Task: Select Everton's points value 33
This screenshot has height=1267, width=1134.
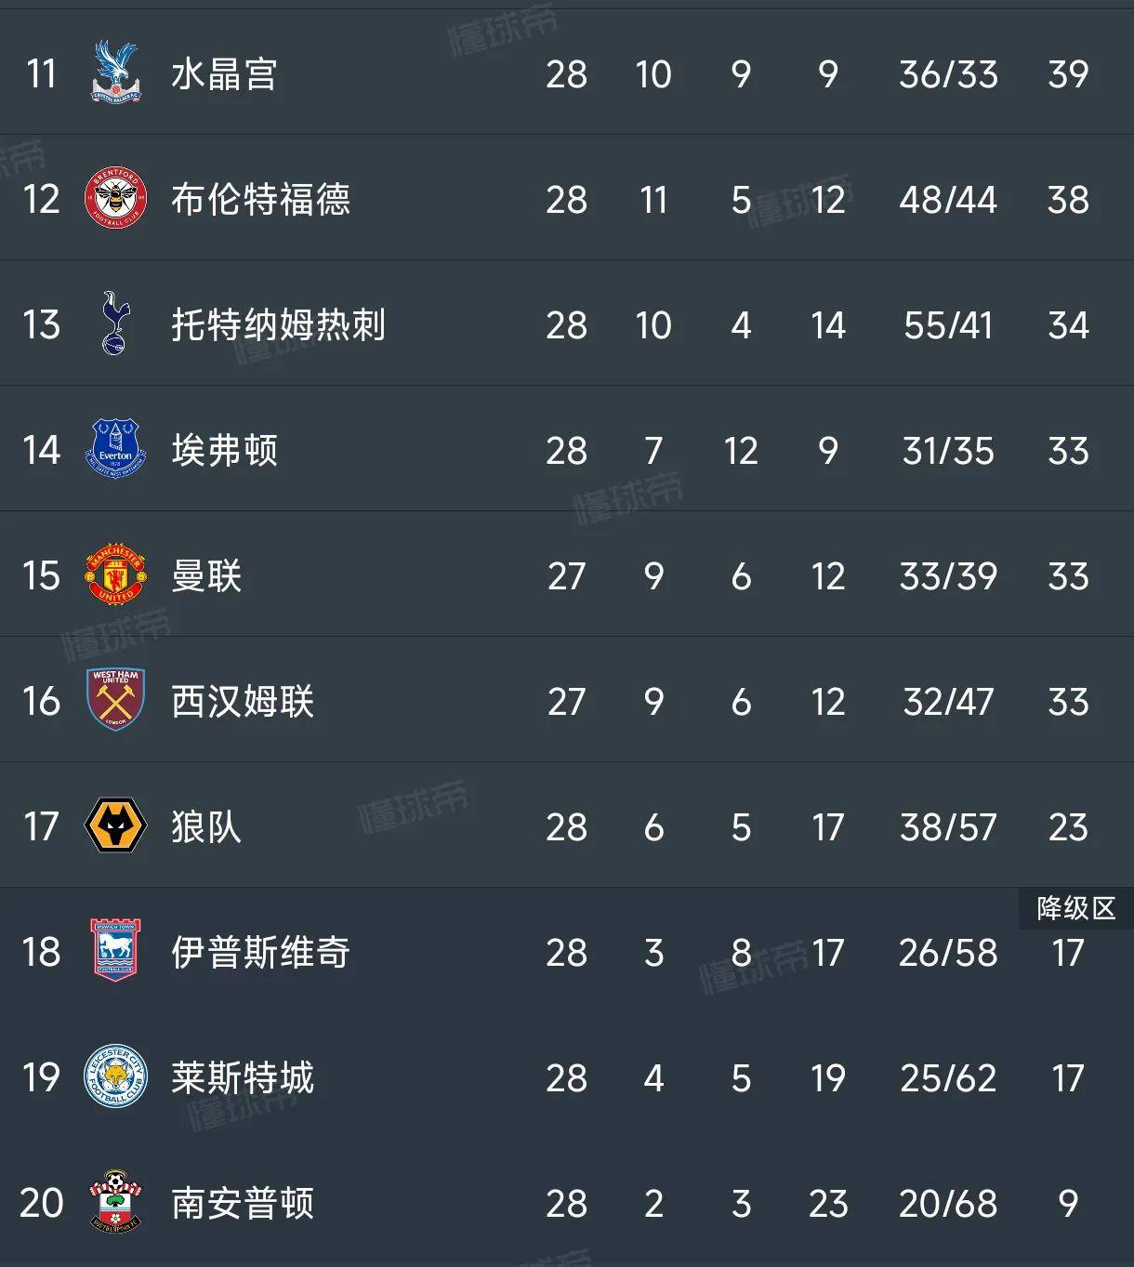Action: pos(1069,451)
